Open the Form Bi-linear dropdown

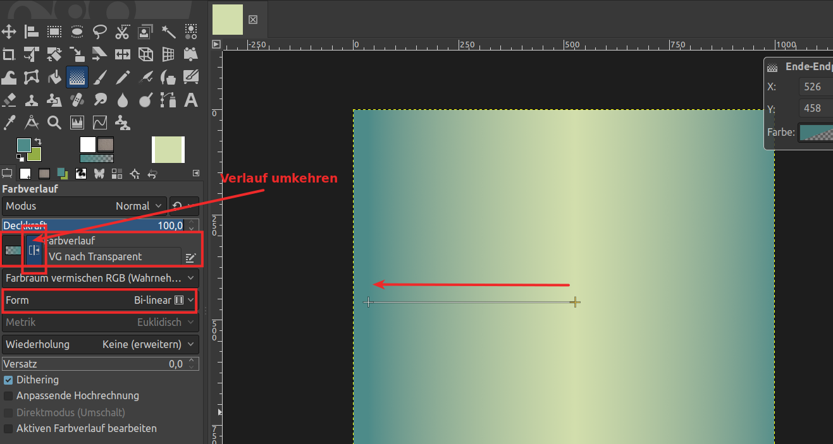click(x=100, y=300)
